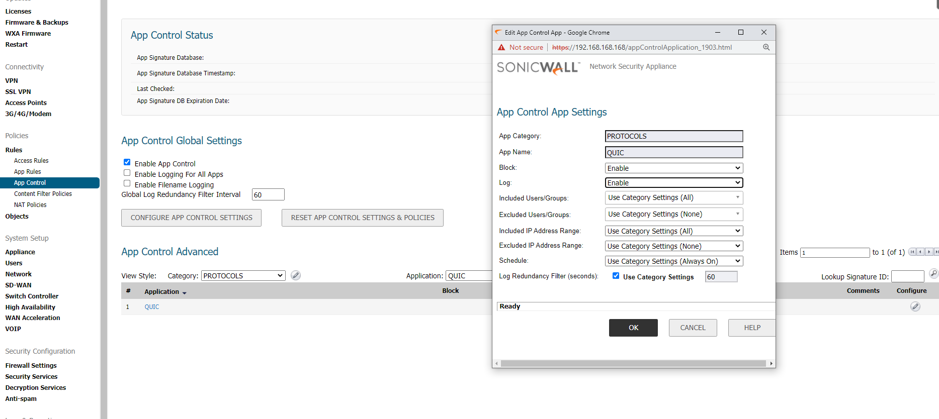The width and height of the screenshot is (939, 419).
Task: Click the Lookup Signature ID search icon
Action: (x=933, y=274)
